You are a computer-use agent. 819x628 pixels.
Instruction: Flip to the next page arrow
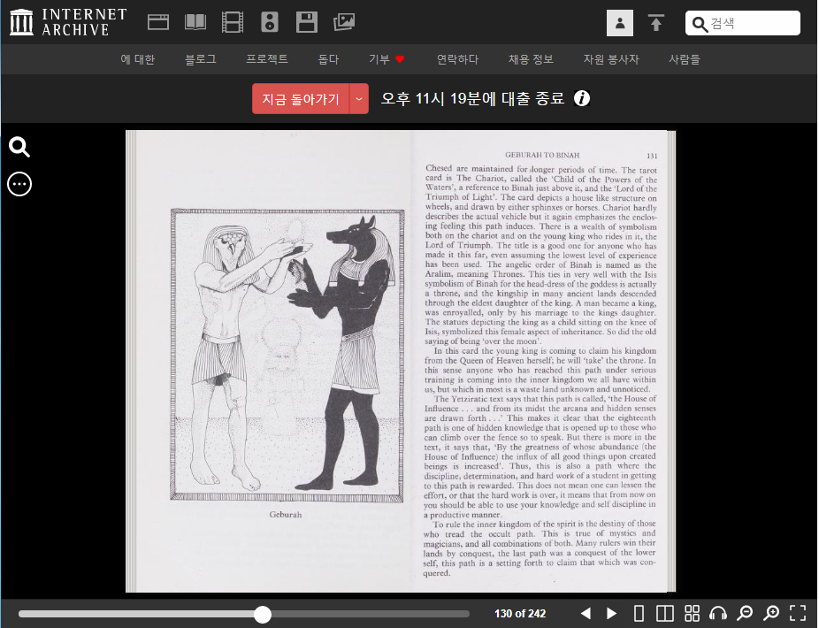(612, 613)
